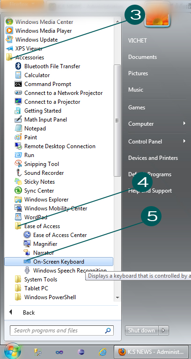Launch Windows Explorer icon
This screenshot has height=359, width=191.
point(18,200)
